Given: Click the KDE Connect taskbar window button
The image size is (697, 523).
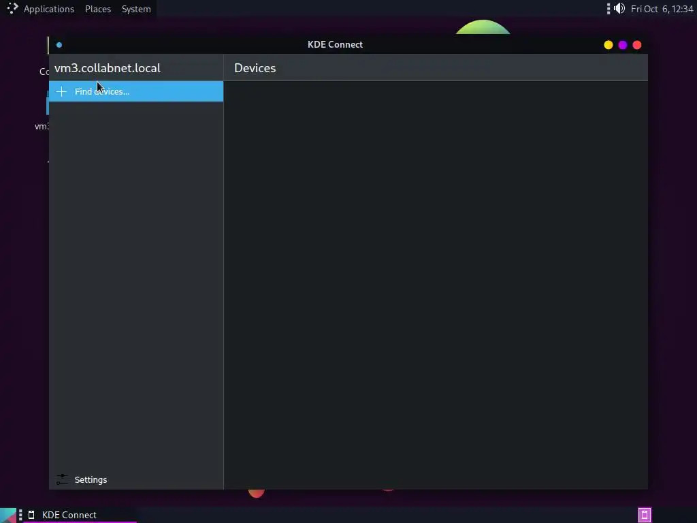Looking at the screenshot, I should 80,515.
